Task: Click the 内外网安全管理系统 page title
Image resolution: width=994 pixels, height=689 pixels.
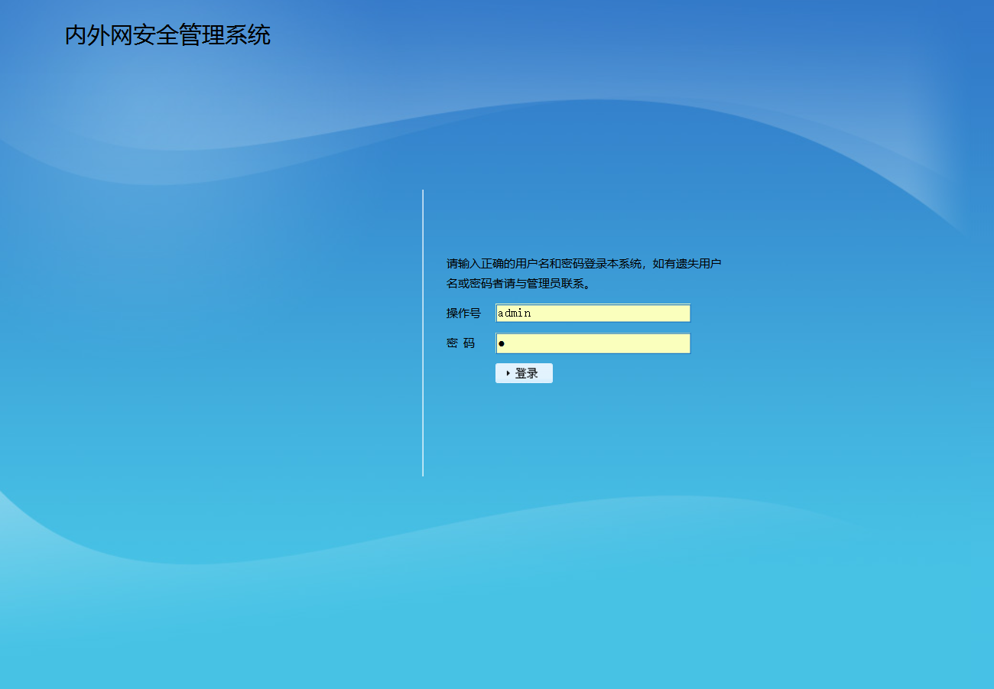Action: [167, 35]
